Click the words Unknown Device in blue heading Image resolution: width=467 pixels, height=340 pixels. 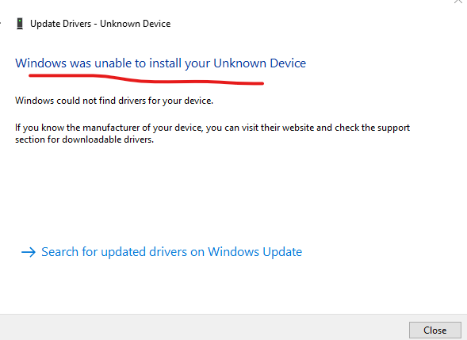click(260, 63)
